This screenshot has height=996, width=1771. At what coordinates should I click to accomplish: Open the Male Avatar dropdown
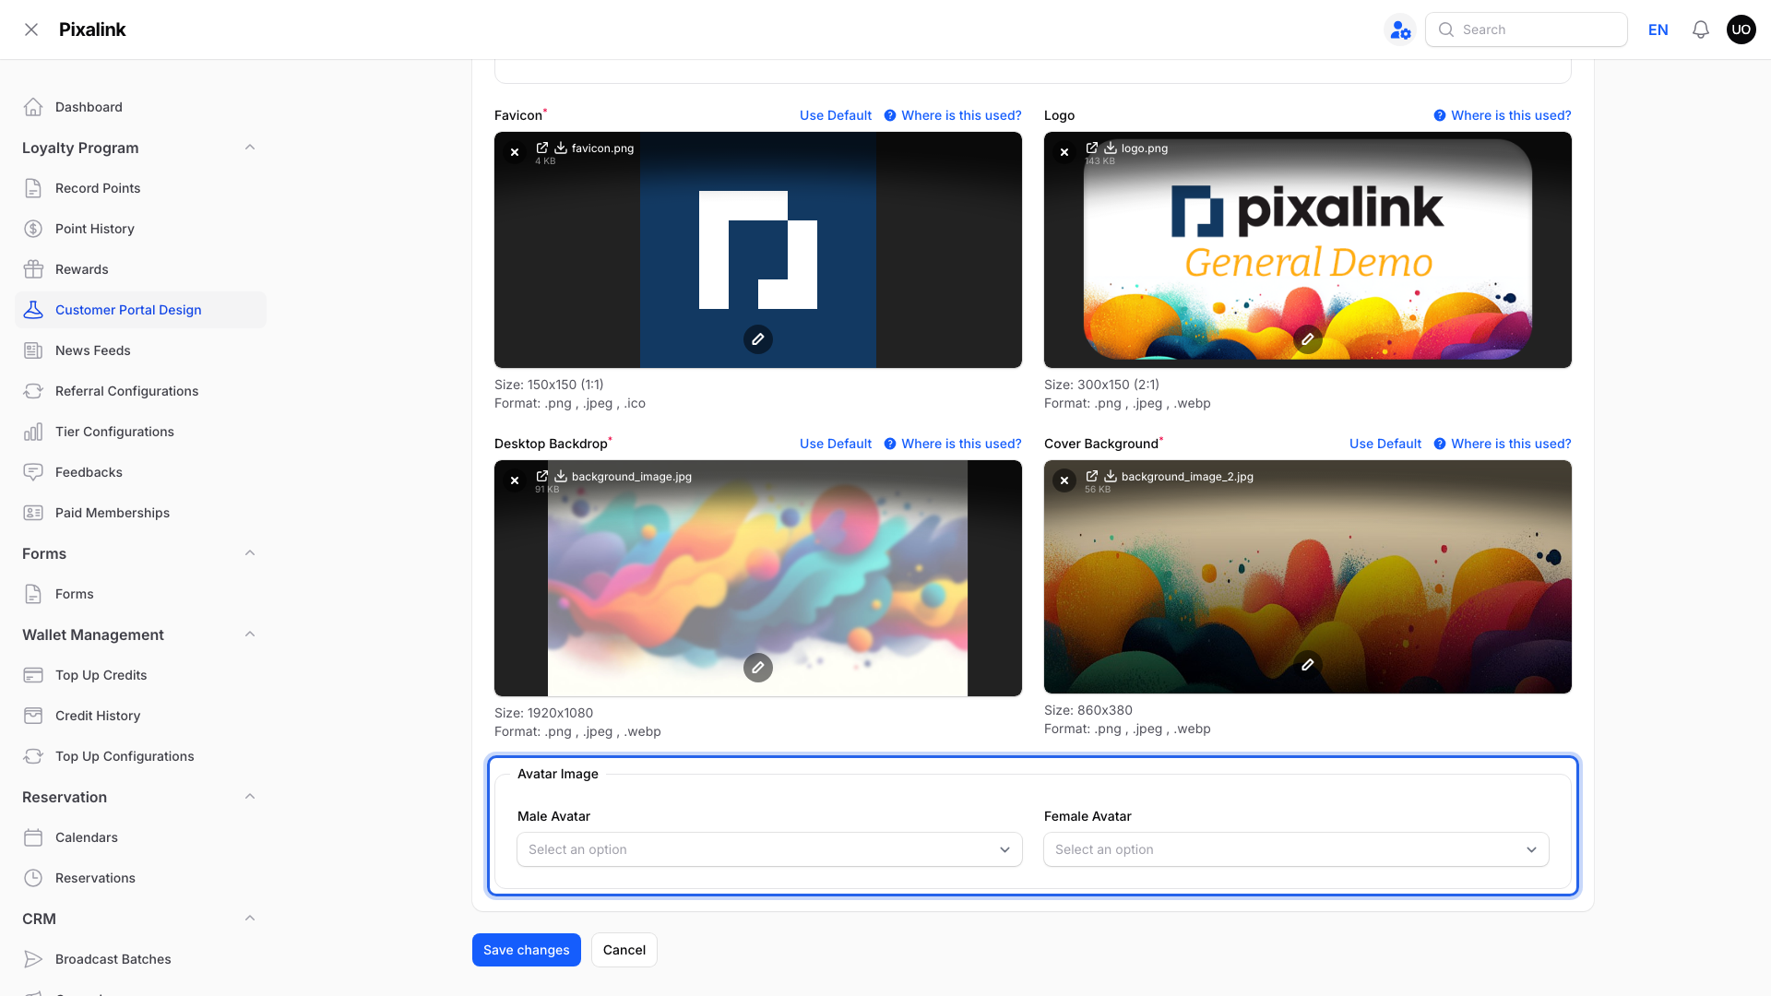tap(769, 849)
